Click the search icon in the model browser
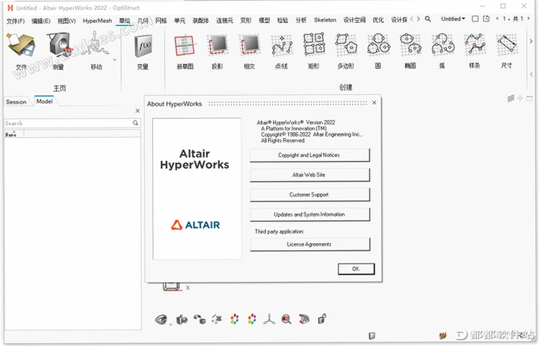Screen dimensions: 539x346 135,123
